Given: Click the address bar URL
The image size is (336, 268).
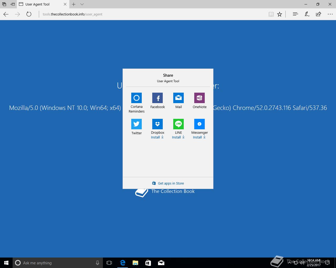Looking at the screenshot, I should (72, 14).
